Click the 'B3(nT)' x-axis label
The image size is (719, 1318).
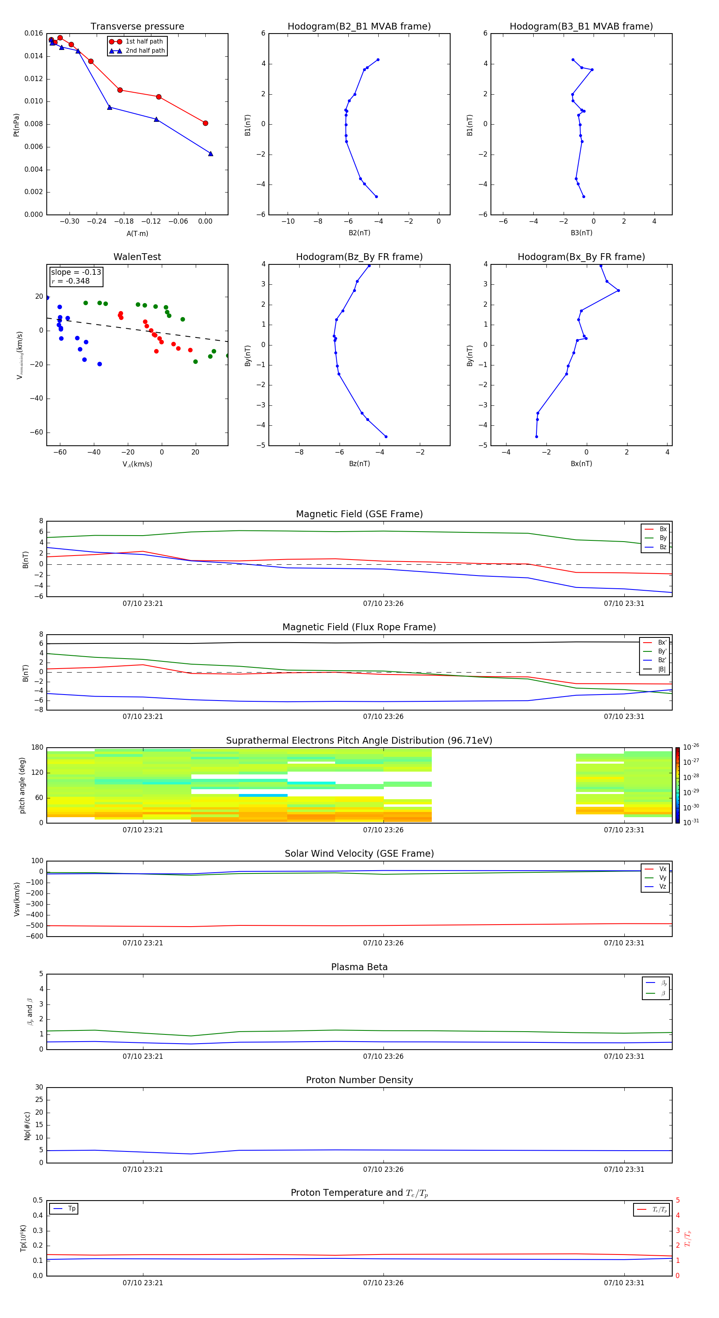pyautogui.click(x=581, y=233)
